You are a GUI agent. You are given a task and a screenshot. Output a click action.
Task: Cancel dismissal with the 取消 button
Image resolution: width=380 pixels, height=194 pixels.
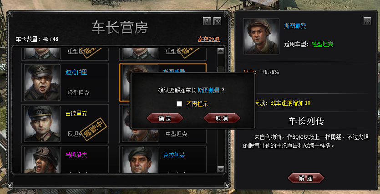coord(222,118)
